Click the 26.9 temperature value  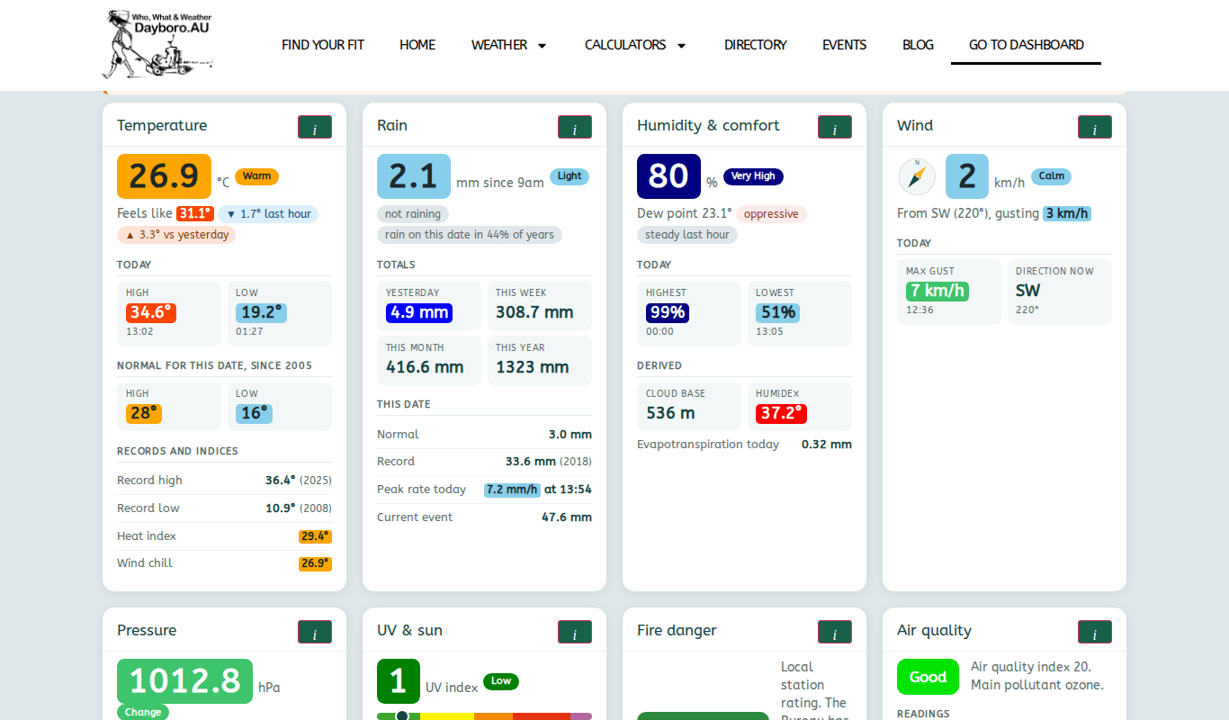(x=164, y=176)
